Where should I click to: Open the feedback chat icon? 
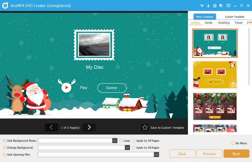(221, 6)
